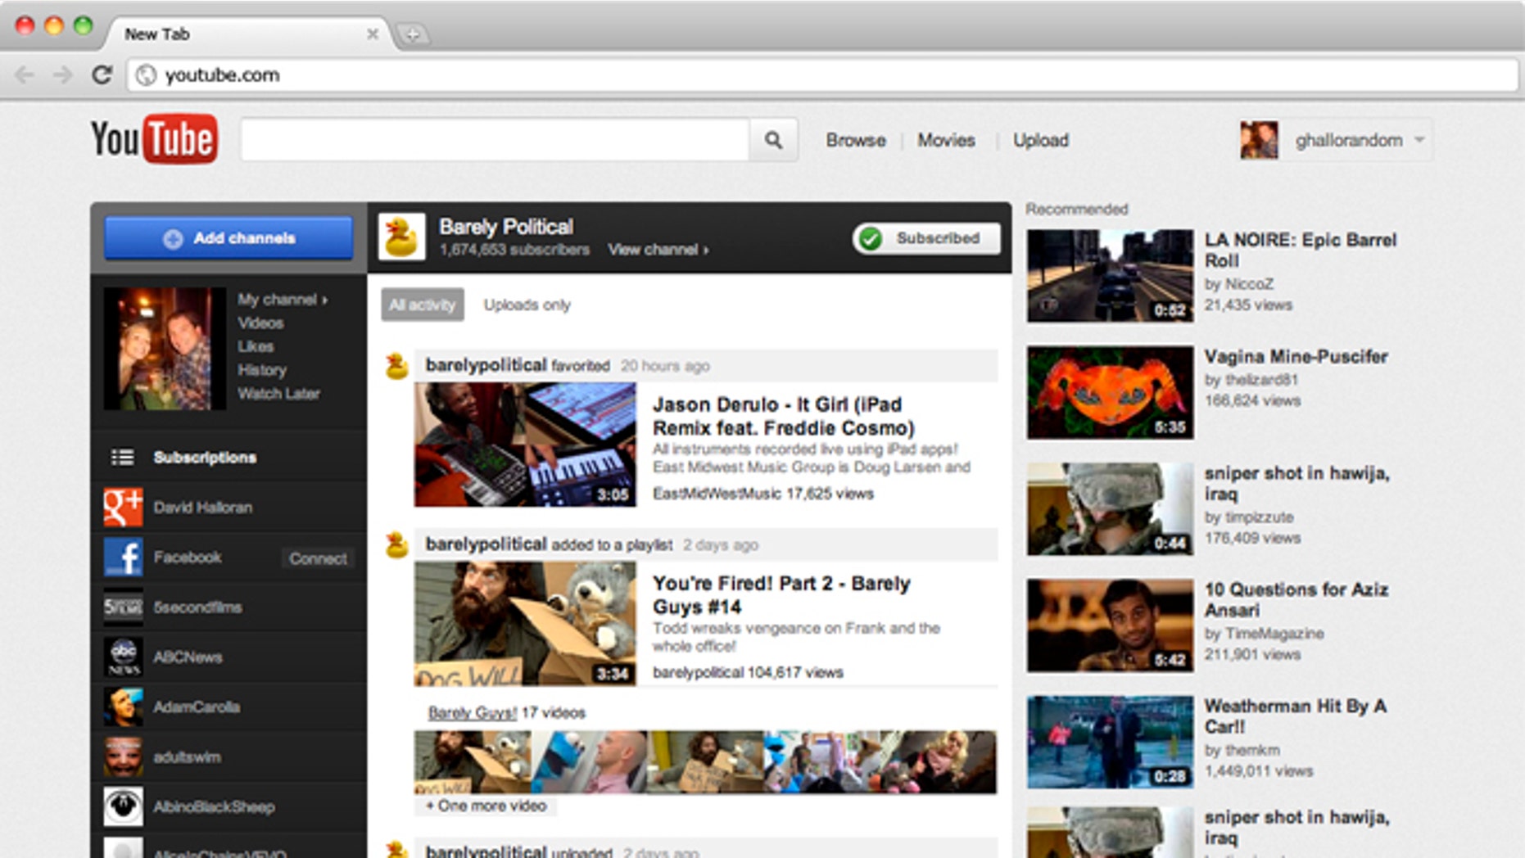The width and height of the screenshot is (1525, 858).
Task: Open the sniper shot 0:44 thumbnail
Action: tap(1110, 509)
